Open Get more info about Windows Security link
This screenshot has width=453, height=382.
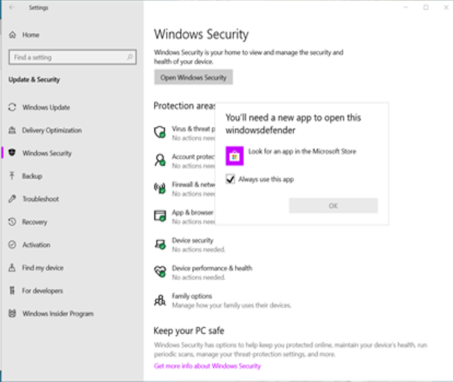pos(207,366)
